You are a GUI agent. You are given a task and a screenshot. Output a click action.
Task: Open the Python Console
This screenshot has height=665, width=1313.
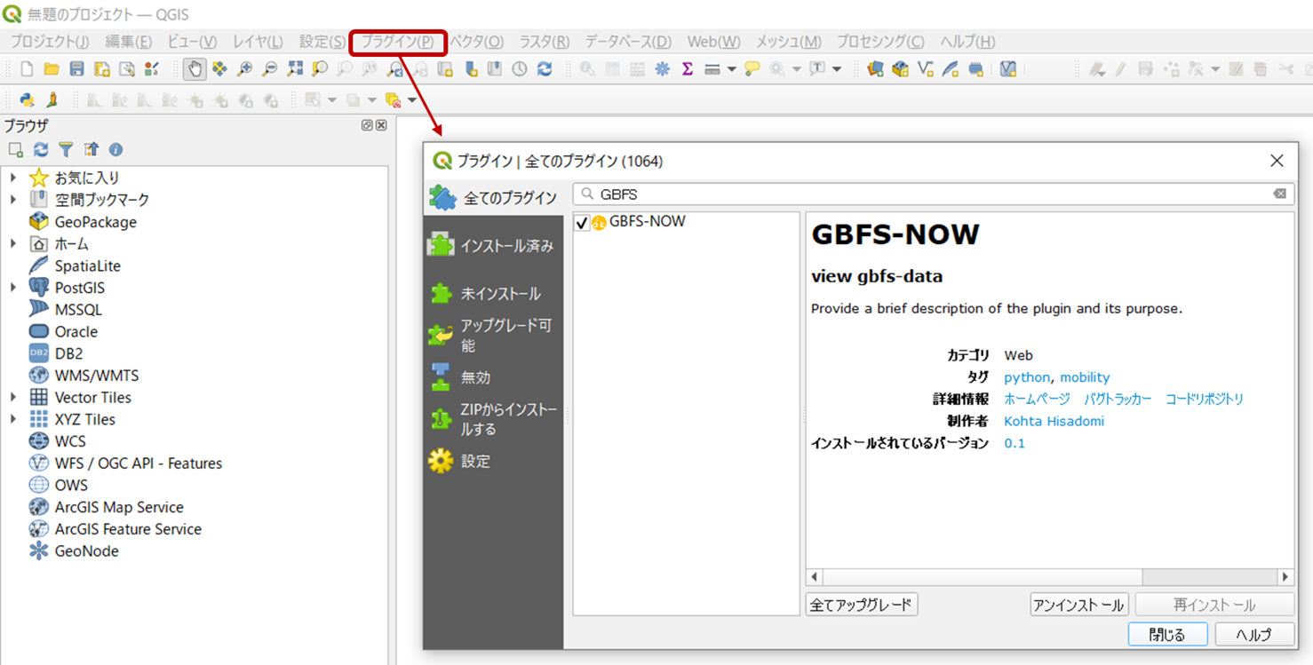click(27, 99)
